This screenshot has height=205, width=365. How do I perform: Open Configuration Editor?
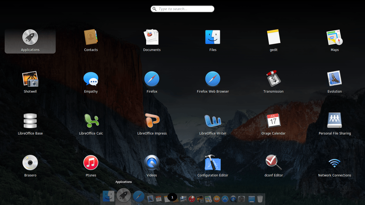click(x=213, y=166)
